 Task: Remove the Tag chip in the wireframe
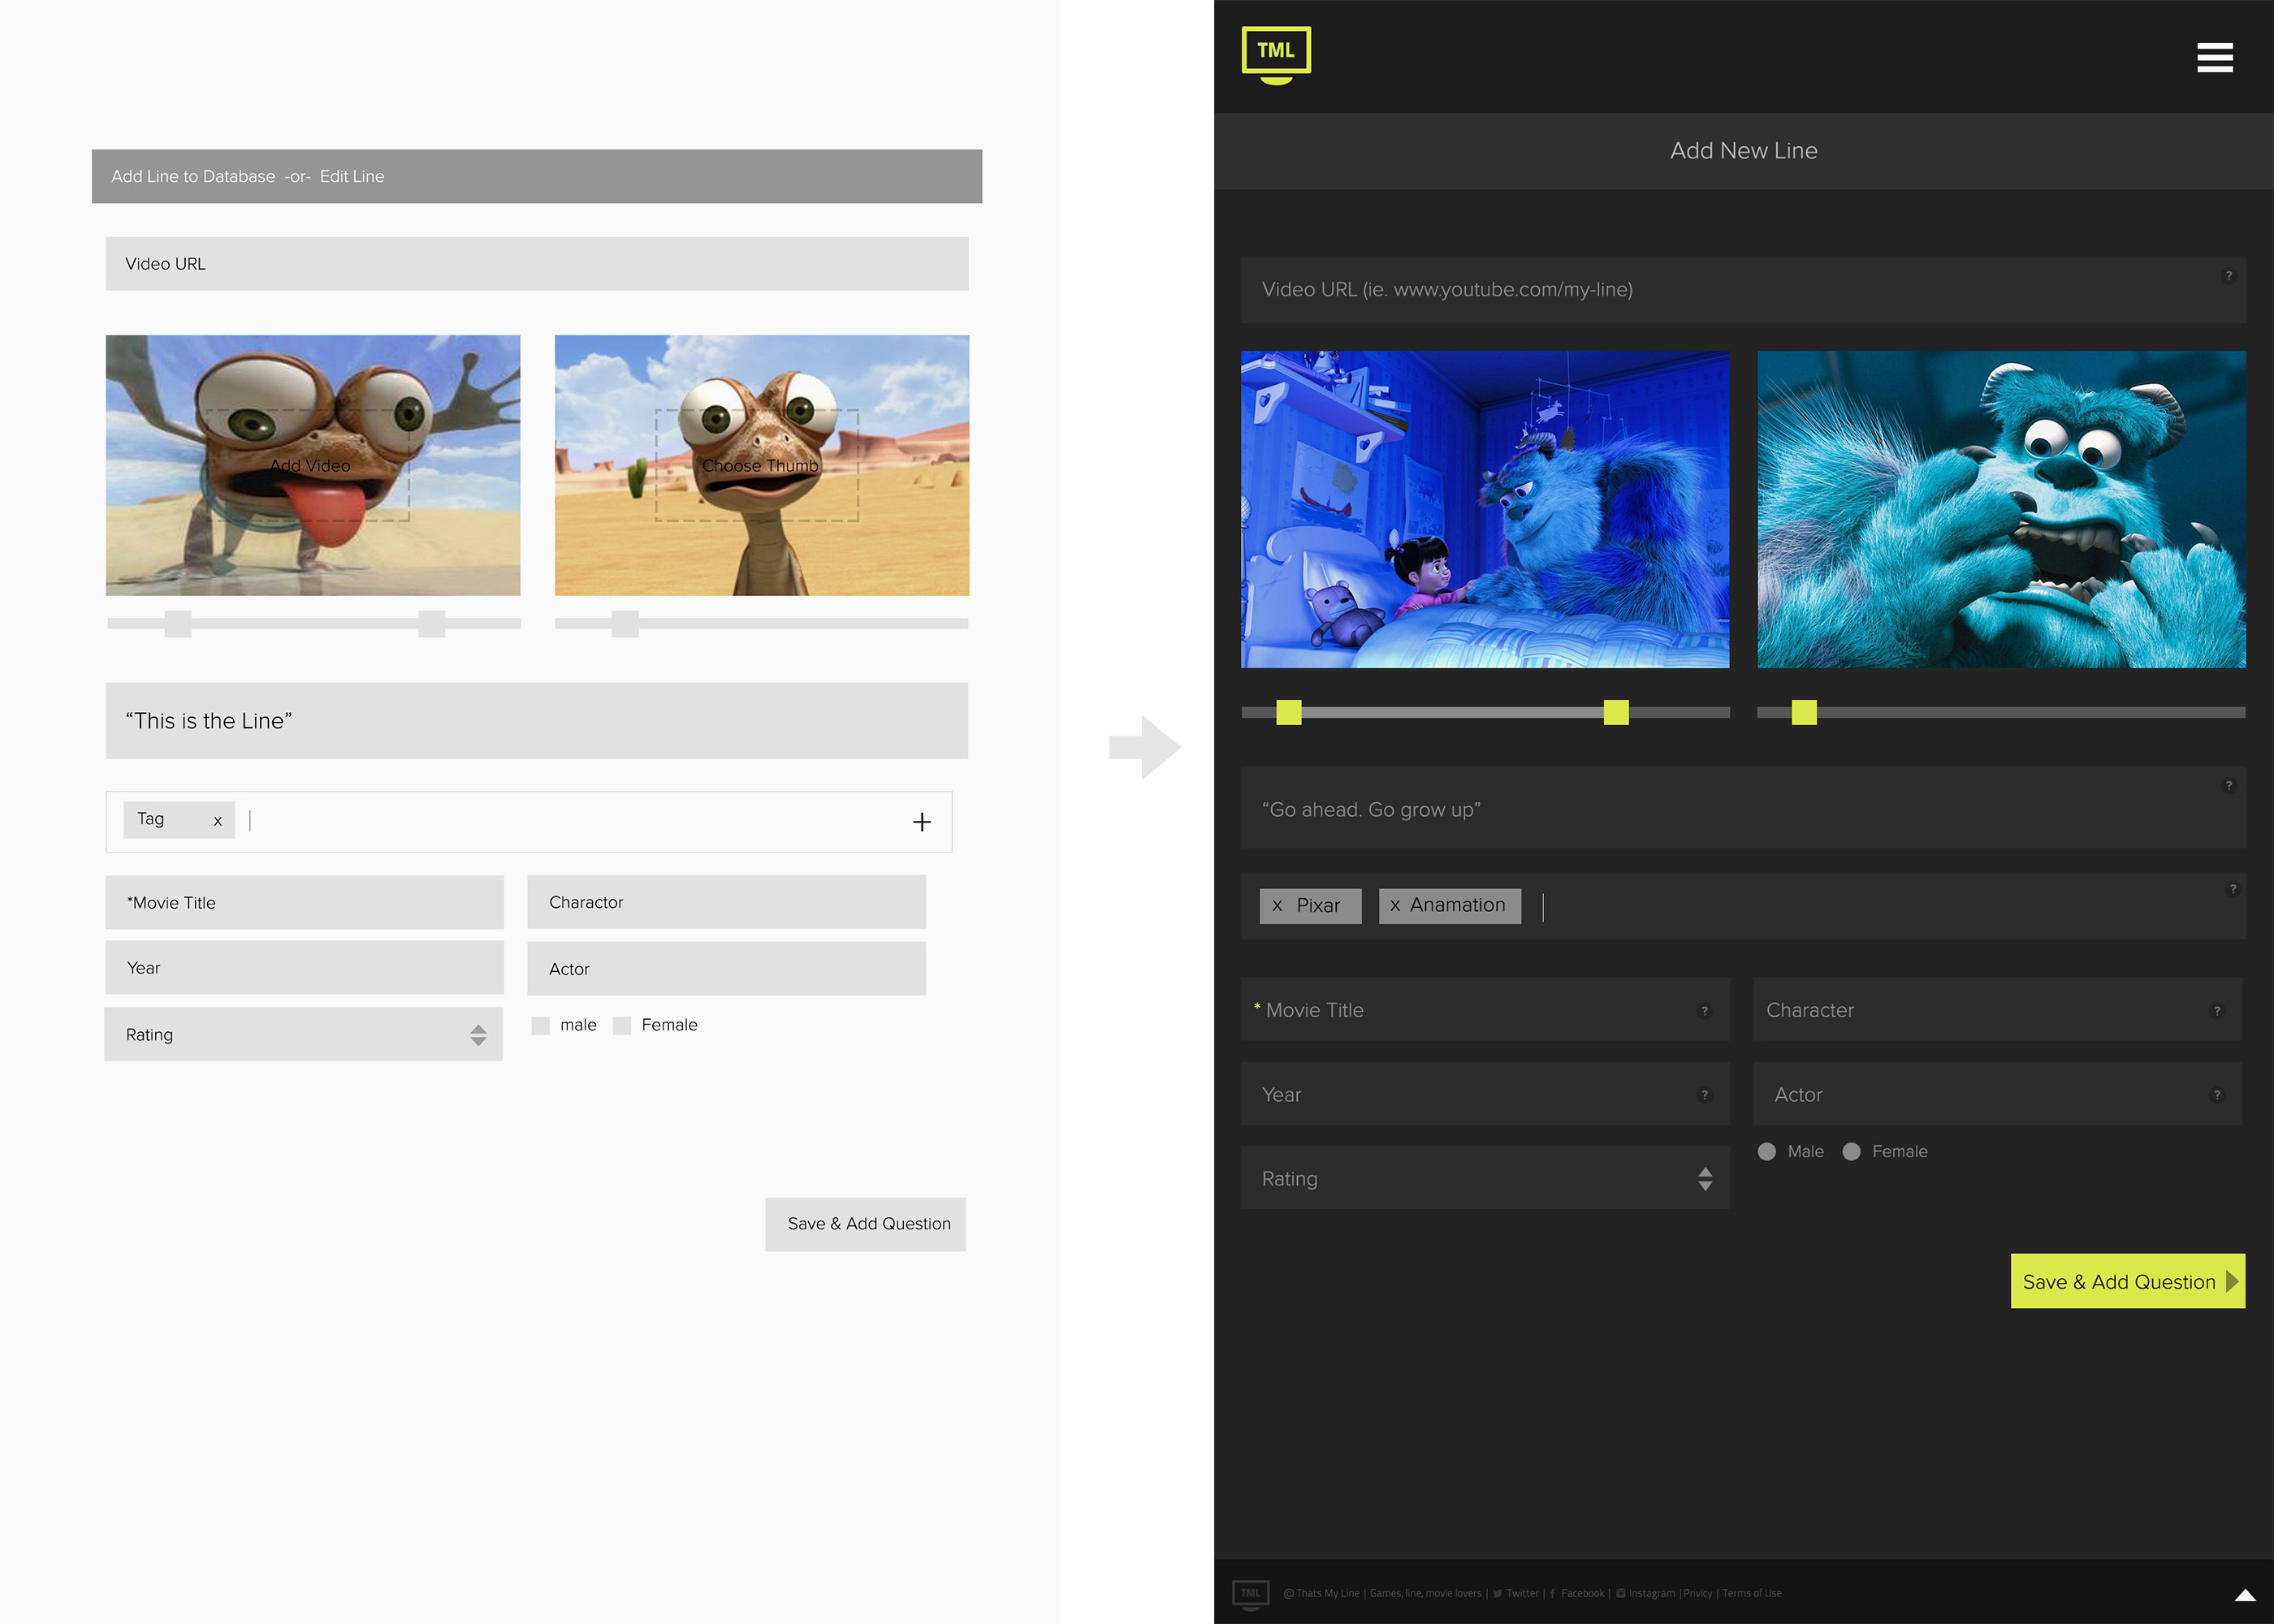click(217, 821)
